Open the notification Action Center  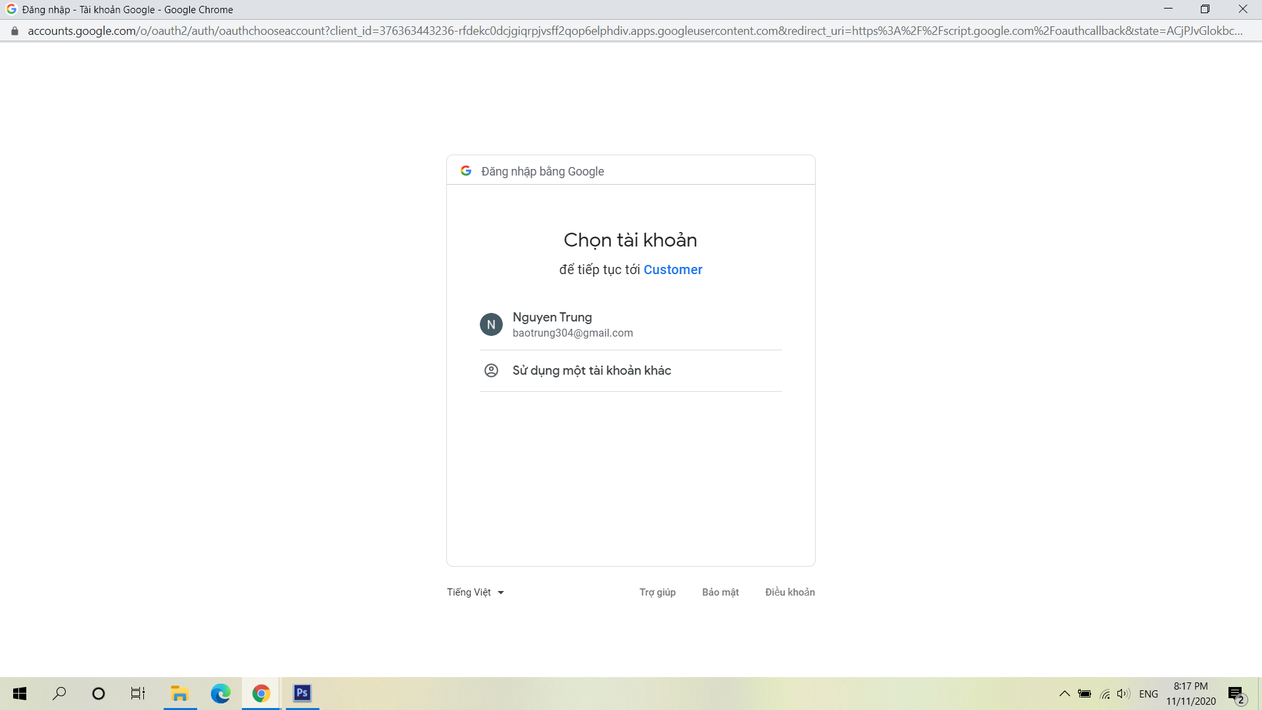(x=1236, y=694)
